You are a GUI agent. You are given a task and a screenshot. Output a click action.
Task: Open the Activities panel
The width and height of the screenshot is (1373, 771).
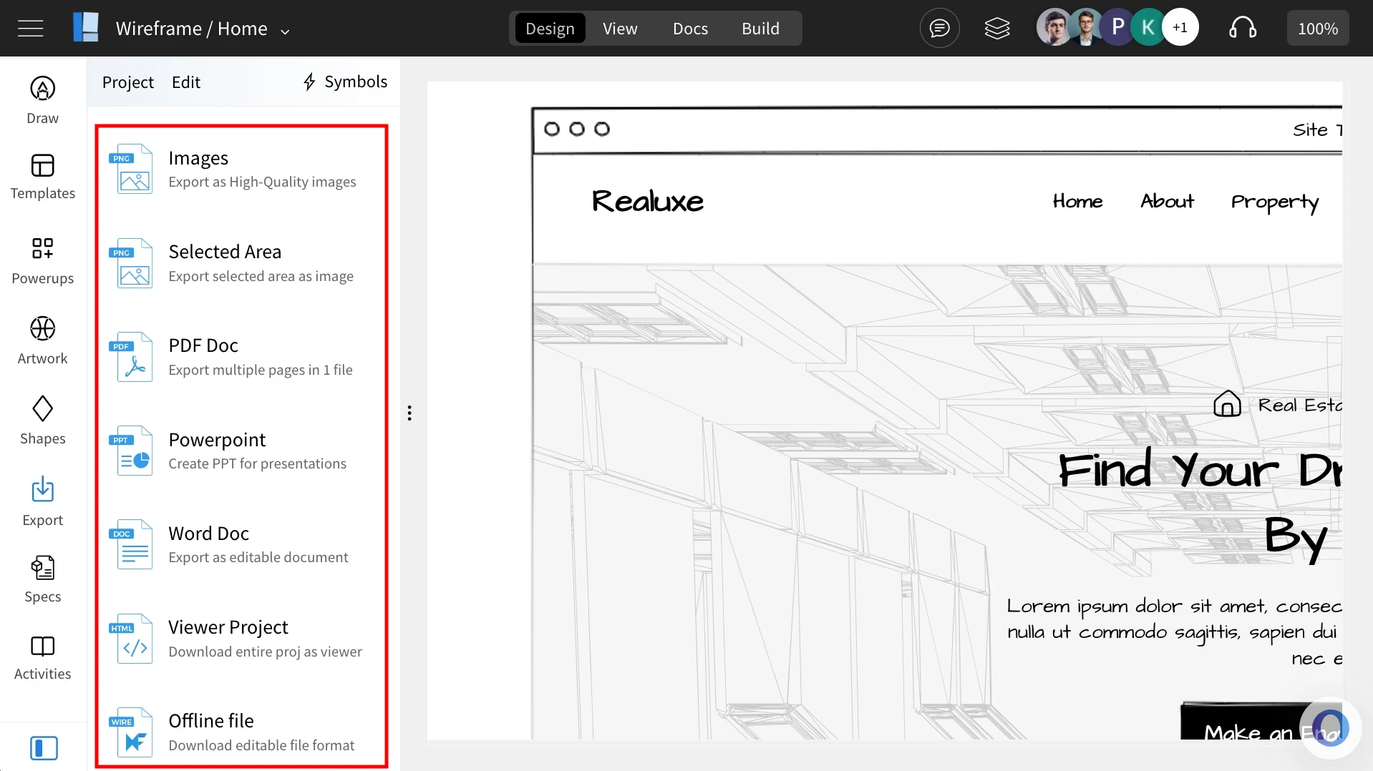point(42,655)
